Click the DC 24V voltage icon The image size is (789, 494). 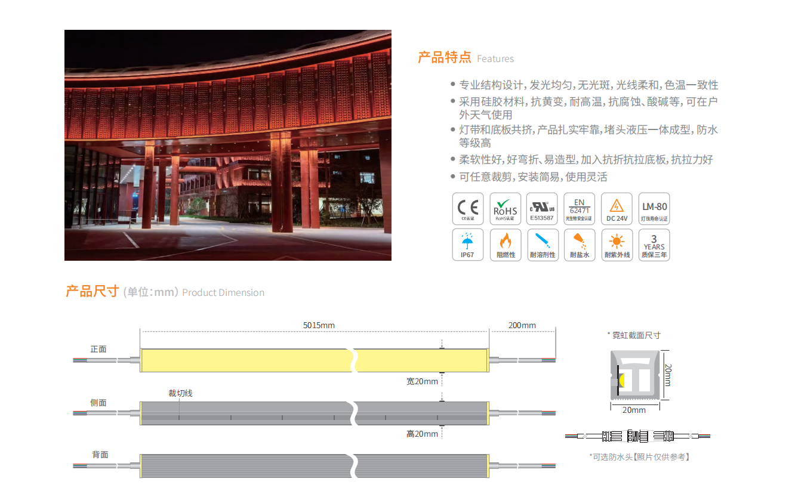[617, 208]
